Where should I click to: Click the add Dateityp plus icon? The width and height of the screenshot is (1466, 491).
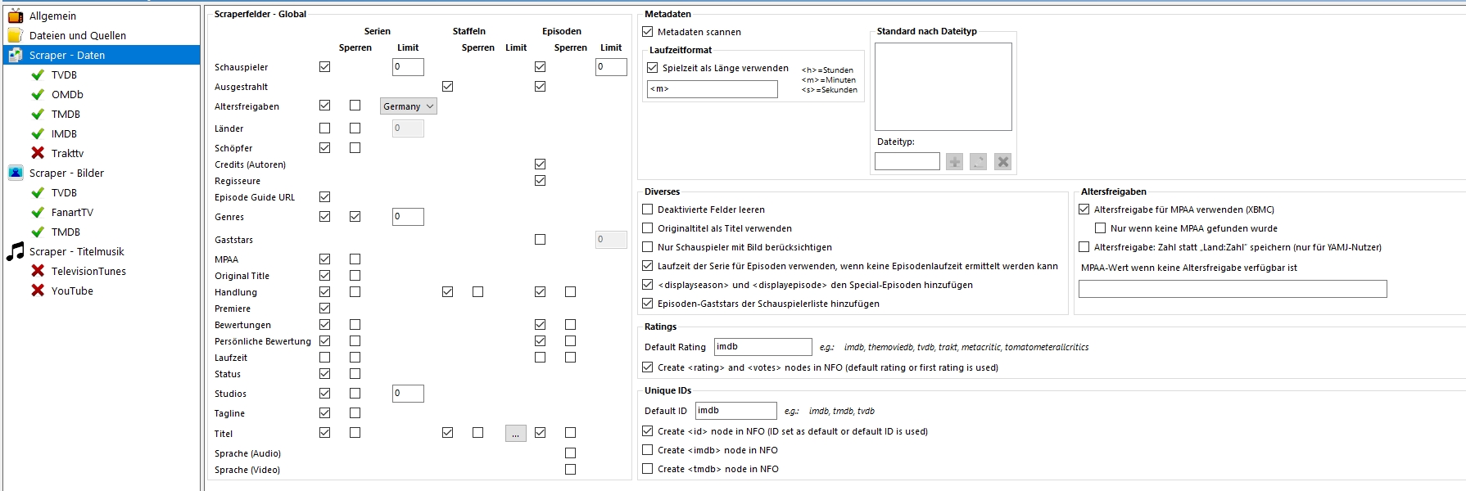point(954,162)
